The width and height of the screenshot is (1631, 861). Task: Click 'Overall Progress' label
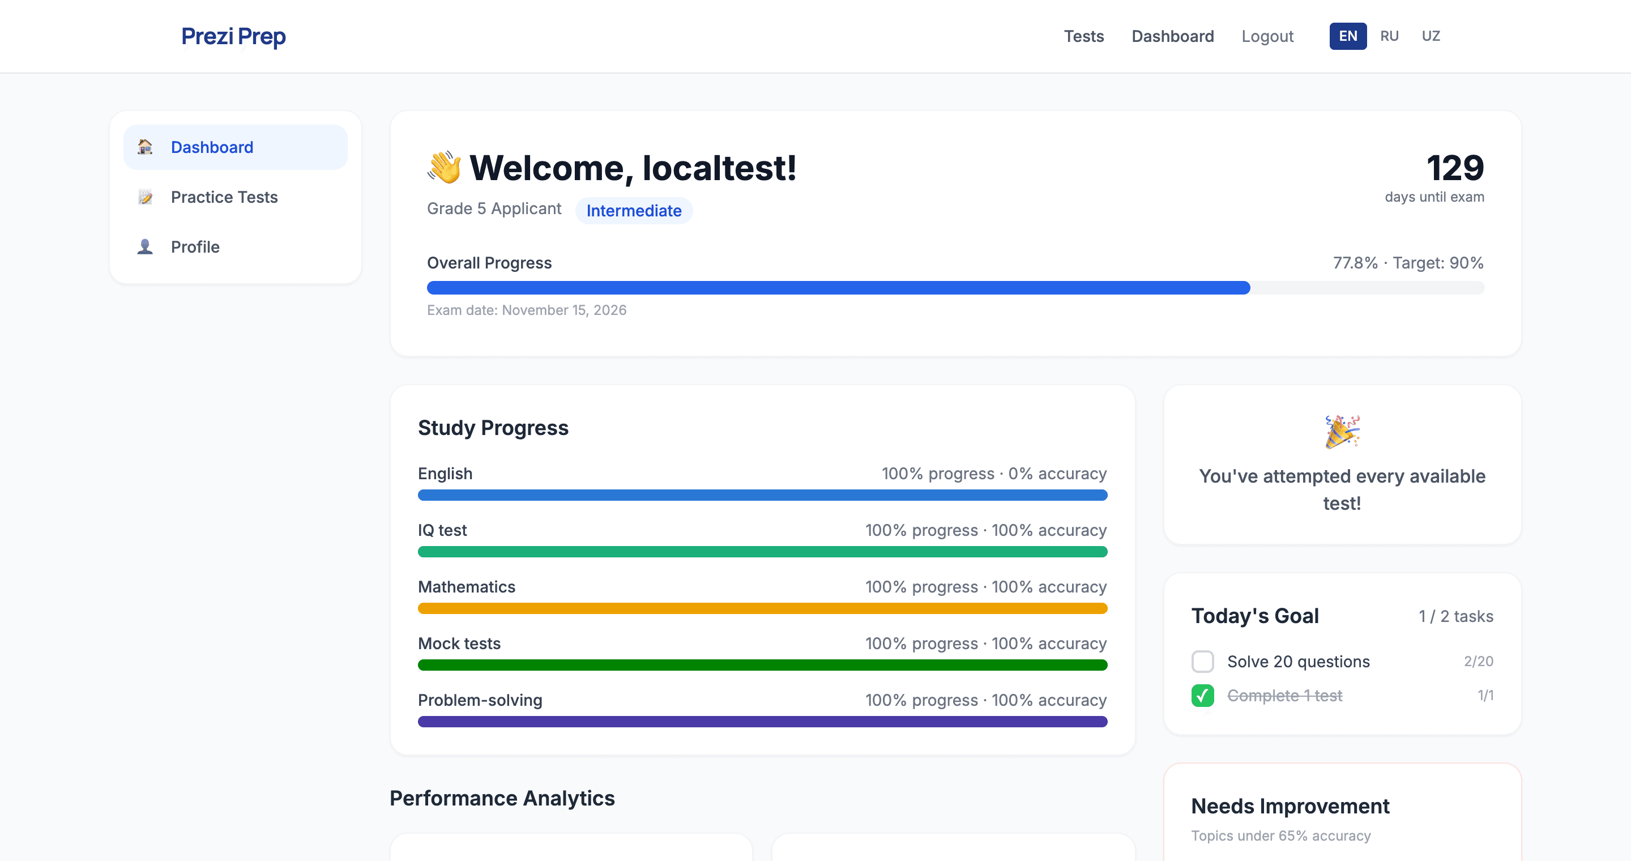[489, 263]
